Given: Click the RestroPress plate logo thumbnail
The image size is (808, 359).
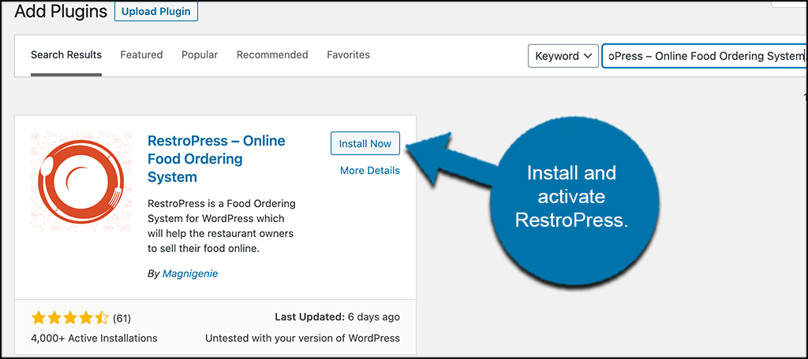Looking at the screenshot, I should coord(81,181).
